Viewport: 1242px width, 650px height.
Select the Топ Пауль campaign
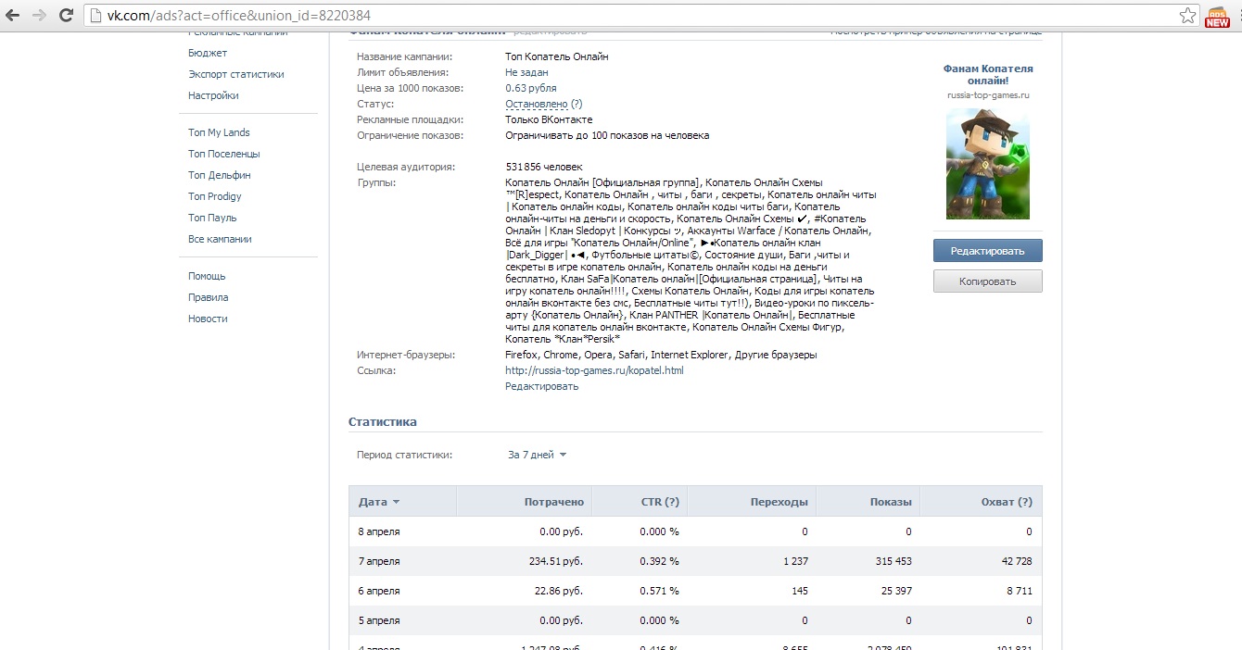tap(212, 218)
